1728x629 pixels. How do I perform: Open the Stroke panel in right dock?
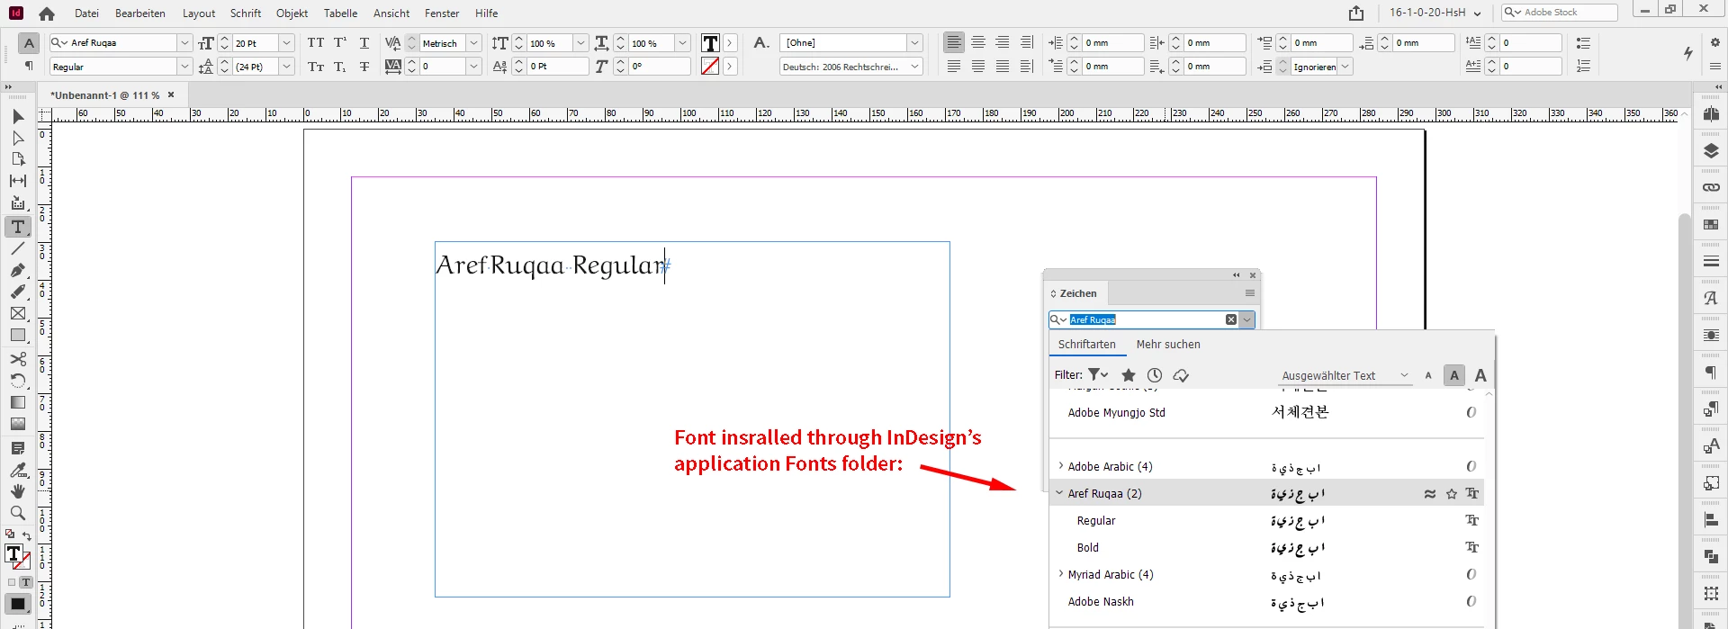click(x=1711, y=261)
